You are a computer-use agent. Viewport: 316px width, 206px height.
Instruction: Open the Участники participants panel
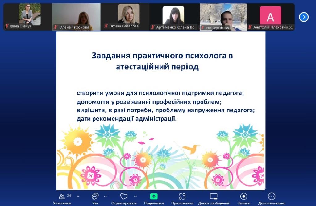[x=62, y=197]
